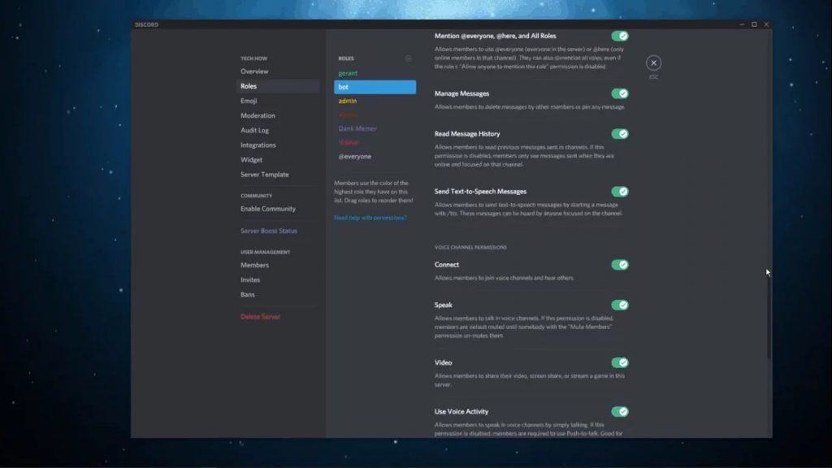Disable the Manage Messages permission toggle
Image resolution: width=832 pixels, height=468 pixels.
coord(620,93)
